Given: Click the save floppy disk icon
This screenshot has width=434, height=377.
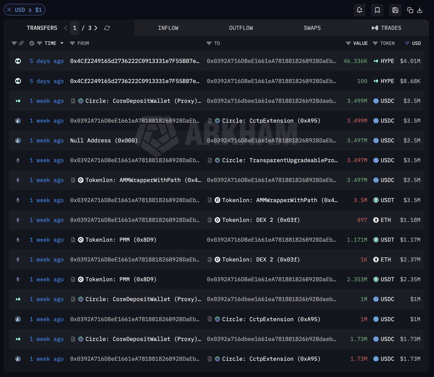Looking at the screenshot, I should [395, 10].
